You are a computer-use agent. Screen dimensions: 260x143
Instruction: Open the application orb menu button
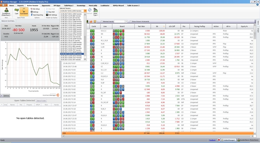coord(4,5)
